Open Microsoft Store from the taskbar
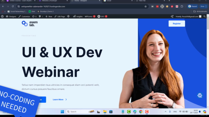209x117 pixels. [x=111, y=112]
